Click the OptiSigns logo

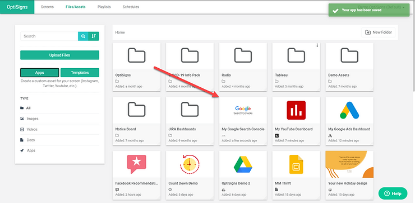[17, 7]
